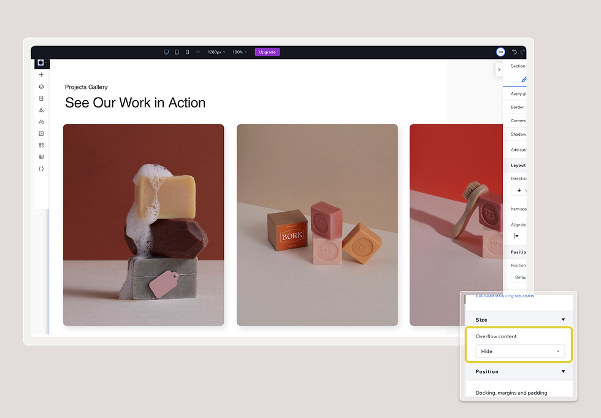Open the Media image icon in sidebar
The width and height of the screenshot is (601, 418).
(x=42, y=133)
